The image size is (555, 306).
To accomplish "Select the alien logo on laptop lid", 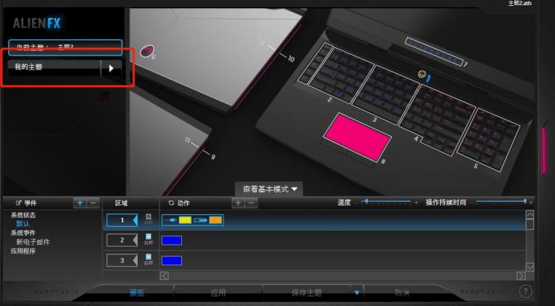I will click(x=147, y=53).
